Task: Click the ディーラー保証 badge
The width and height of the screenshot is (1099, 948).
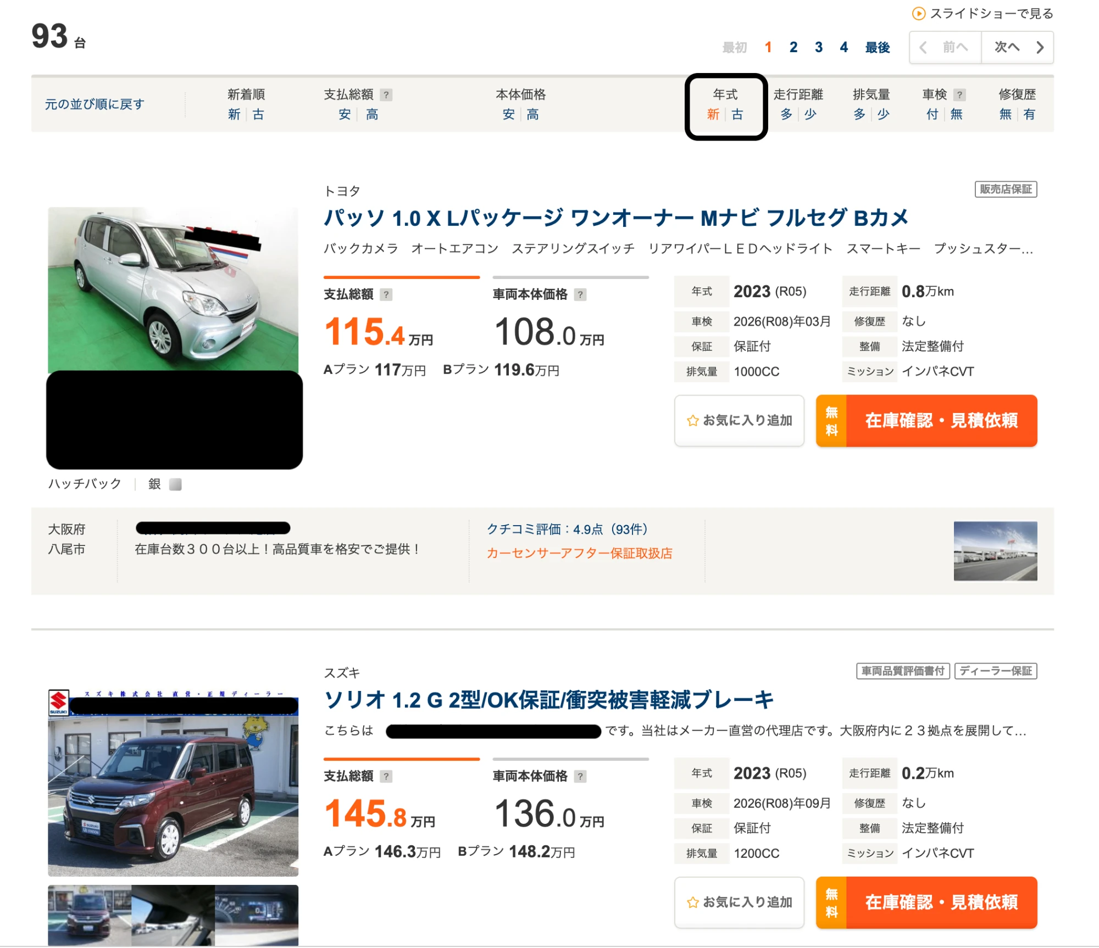Action: pyautogui.click(x=996, y=671)
